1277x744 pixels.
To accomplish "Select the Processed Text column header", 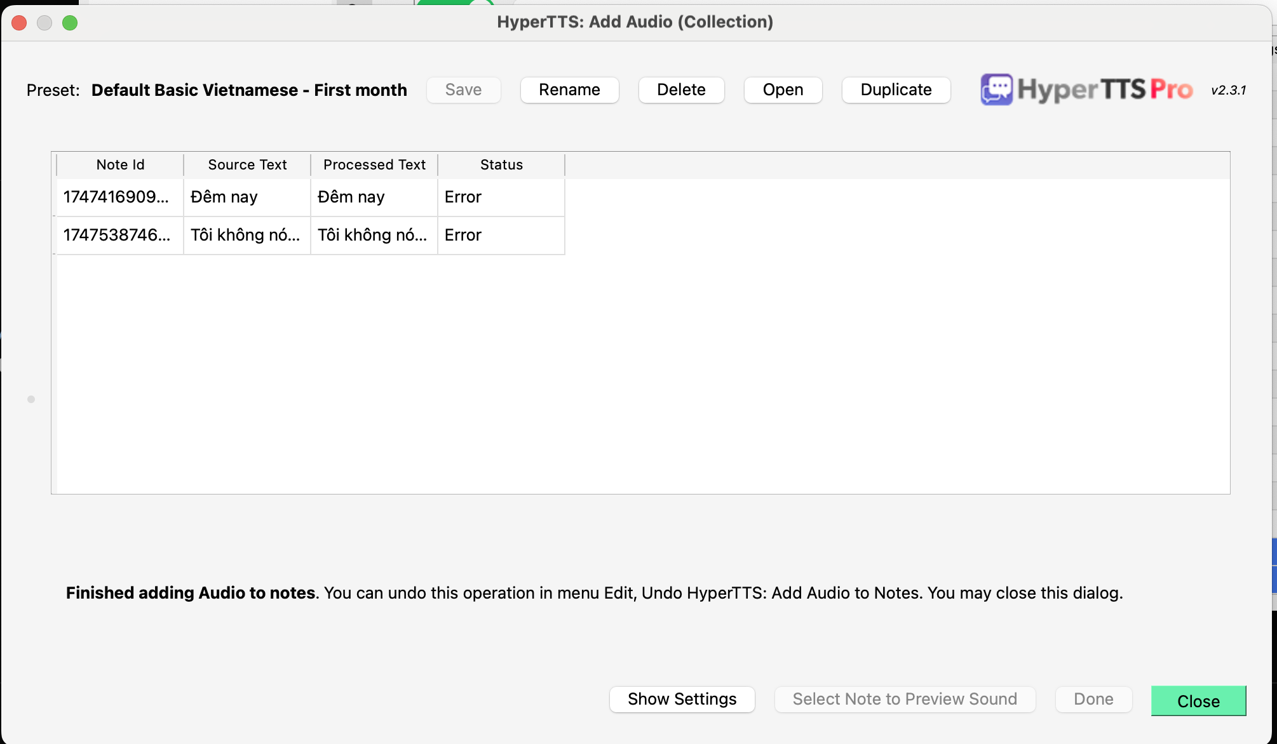I will point(374,165).
